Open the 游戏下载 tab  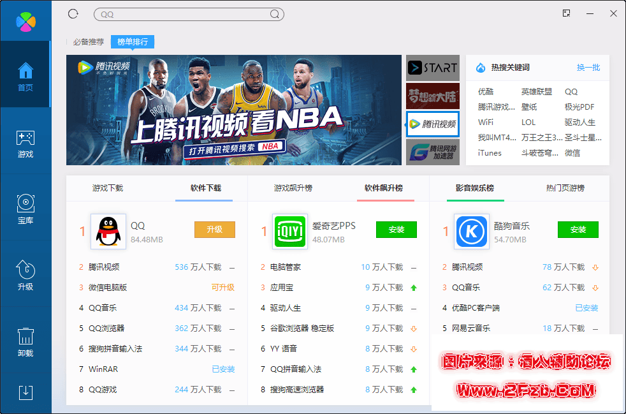(108, 188)
